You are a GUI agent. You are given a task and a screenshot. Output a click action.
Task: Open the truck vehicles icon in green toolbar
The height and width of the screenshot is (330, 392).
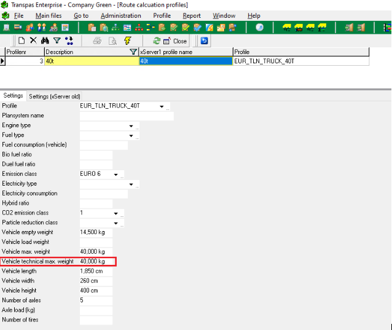[18, 28]
